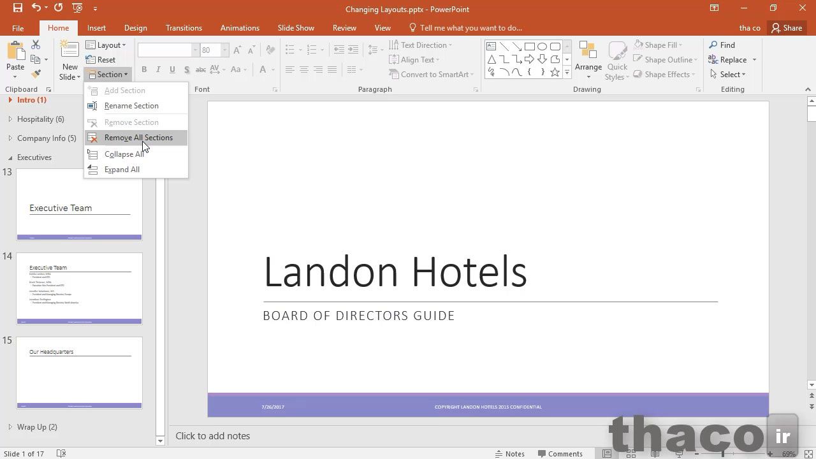Toggle Align Left paragraph button
The image size is (816, 459).
289,69
